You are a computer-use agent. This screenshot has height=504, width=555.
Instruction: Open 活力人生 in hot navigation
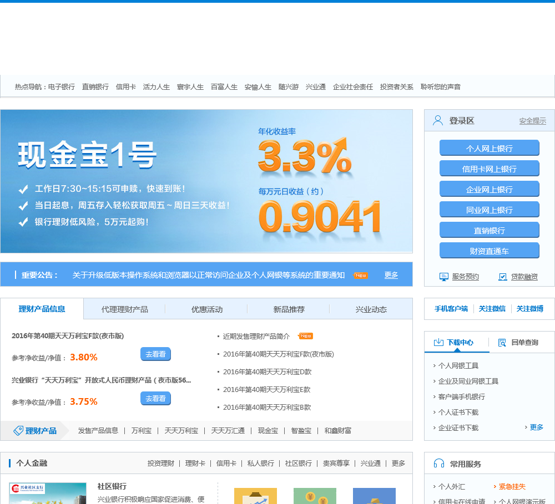pos(157,86)
